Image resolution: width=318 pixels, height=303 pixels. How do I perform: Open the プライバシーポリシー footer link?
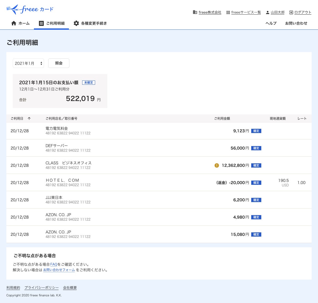pos(42,288)
